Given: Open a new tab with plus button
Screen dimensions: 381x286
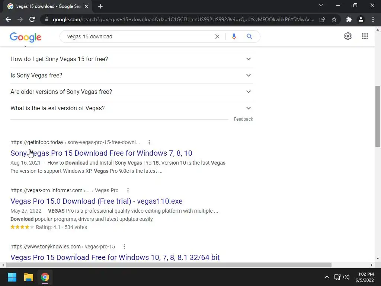Looking at the screenshot, I should [x=100, y=6].
